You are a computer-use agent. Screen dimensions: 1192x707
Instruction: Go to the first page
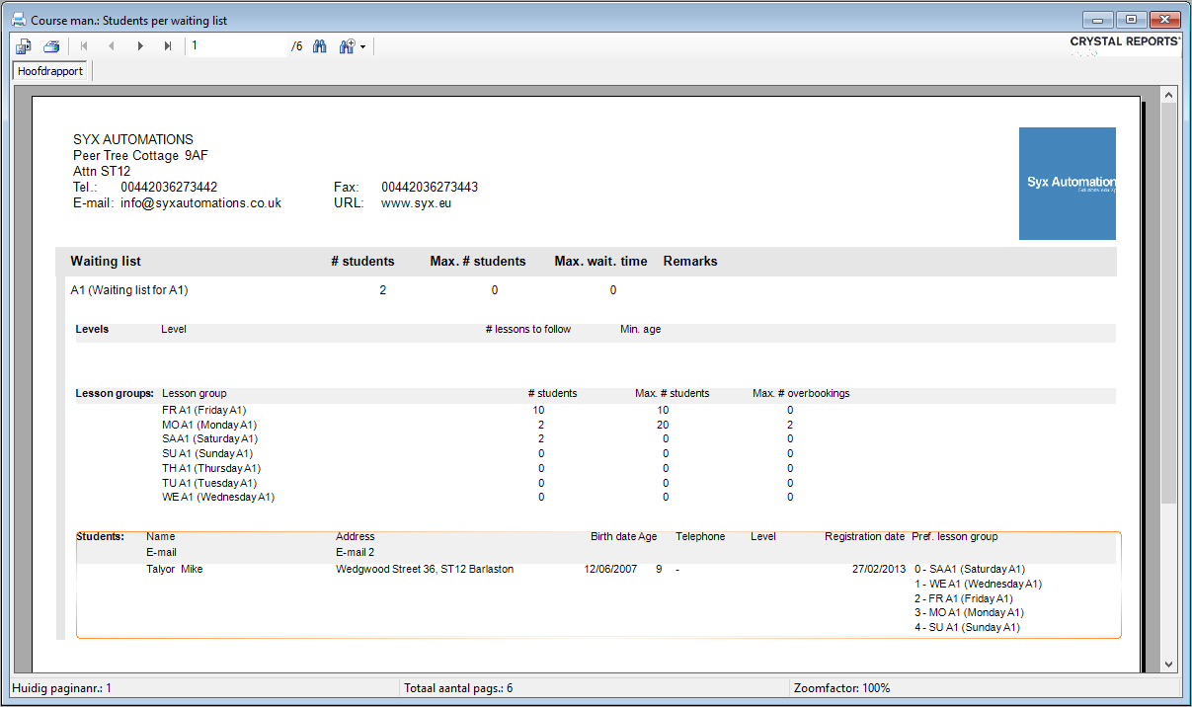tap(84, 46)
